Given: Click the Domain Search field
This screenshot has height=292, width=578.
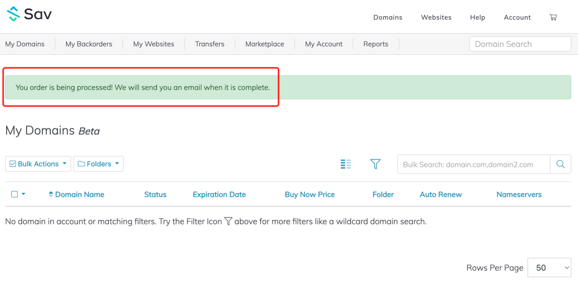Looking at the screenshot, I should tap(520, 44).
